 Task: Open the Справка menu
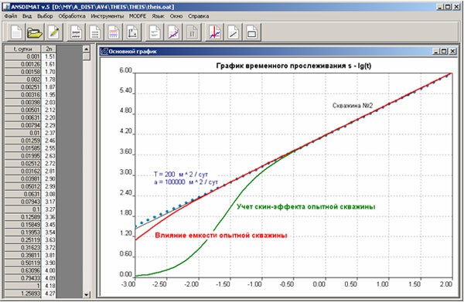pos(198,16)
